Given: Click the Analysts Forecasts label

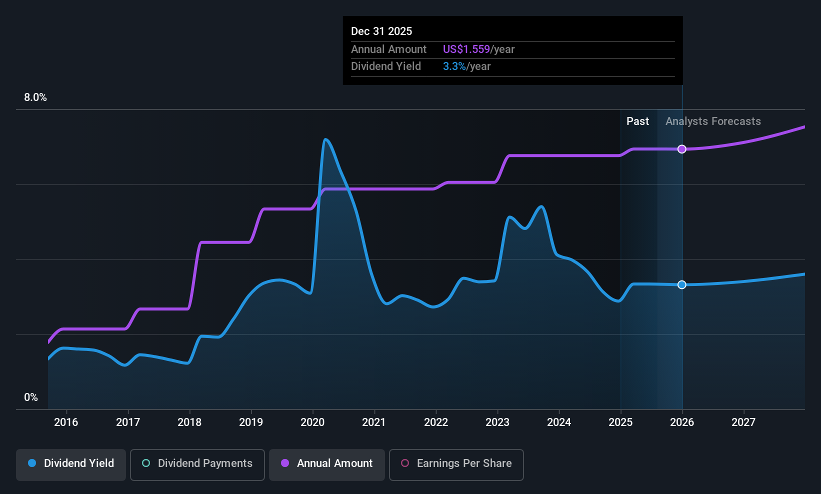Looking at the screenshot, I should coord(713,121).
